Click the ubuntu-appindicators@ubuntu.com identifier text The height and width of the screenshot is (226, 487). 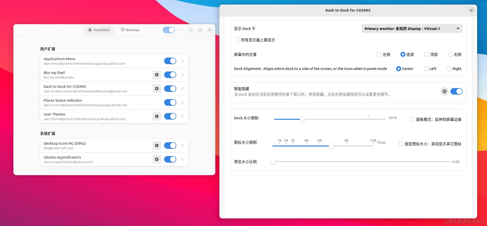click(x=68, y=162)
